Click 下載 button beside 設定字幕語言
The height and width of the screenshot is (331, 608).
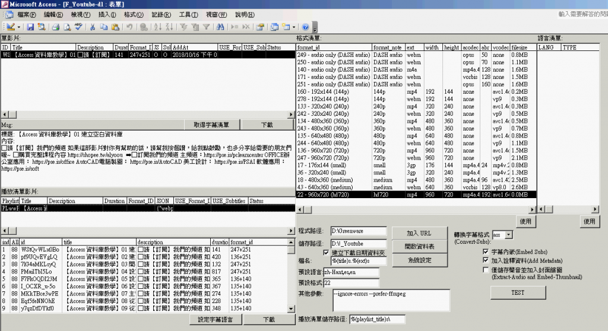[269, 319]
